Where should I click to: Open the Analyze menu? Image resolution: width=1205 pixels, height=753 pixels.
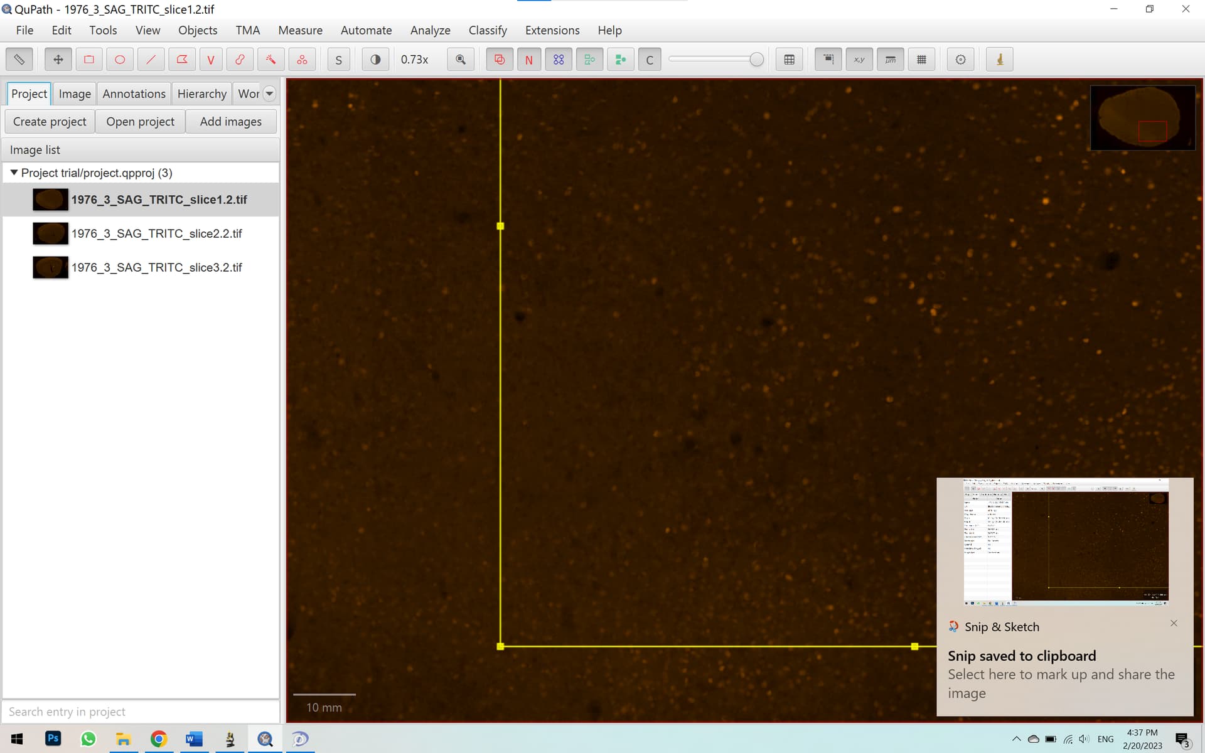(430, 30)
